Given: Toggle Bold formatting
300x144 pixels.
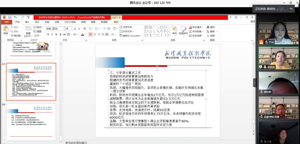Looking at the screenshot, I should click(48, 34).
